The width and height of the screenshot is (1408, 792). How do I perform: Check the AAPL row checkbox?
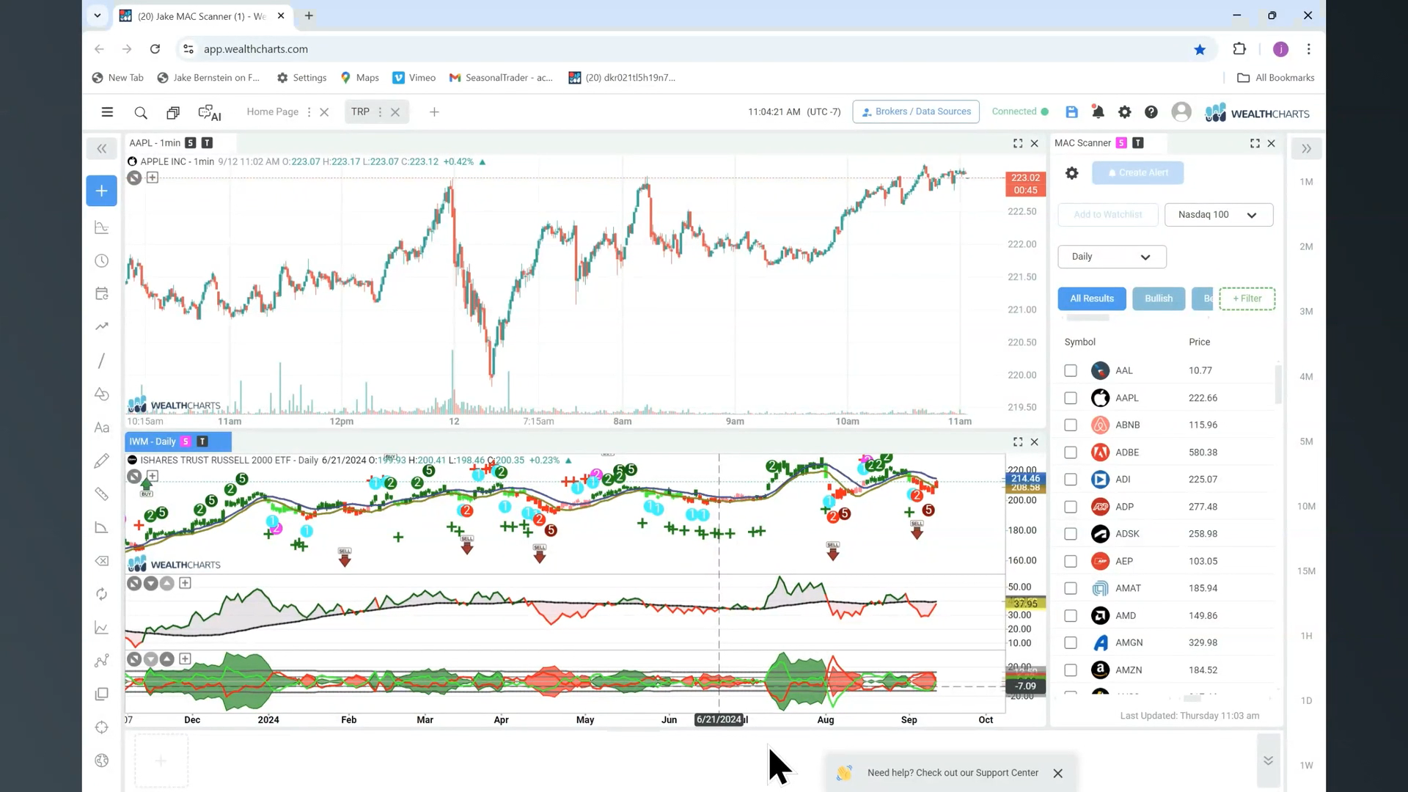coord(1071,397)
